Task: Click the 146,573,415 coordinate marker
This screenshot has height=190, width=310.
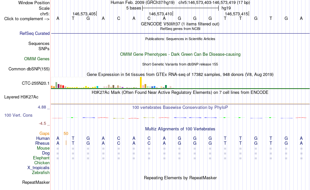Action: (x=237, y=14)
